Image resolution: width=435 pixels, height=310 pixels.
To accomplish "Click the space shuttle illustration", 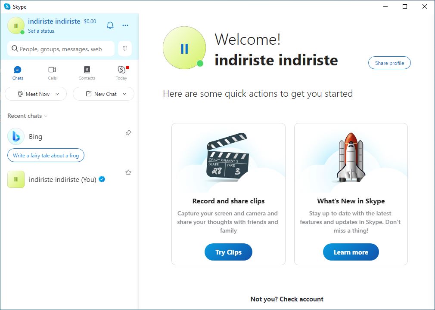I will (x=351, y=157).
